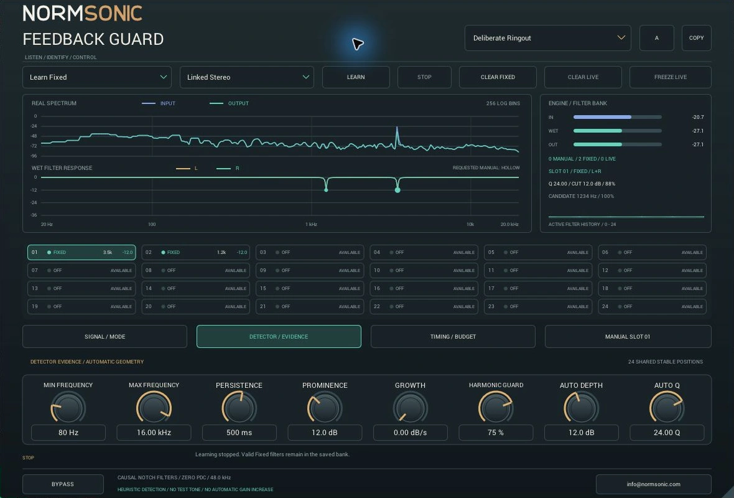Image resolution: width=734 pixels, height=498 pixels.
Task: Click the 75 % harmonic guard field
Action: tap(496, 433)
